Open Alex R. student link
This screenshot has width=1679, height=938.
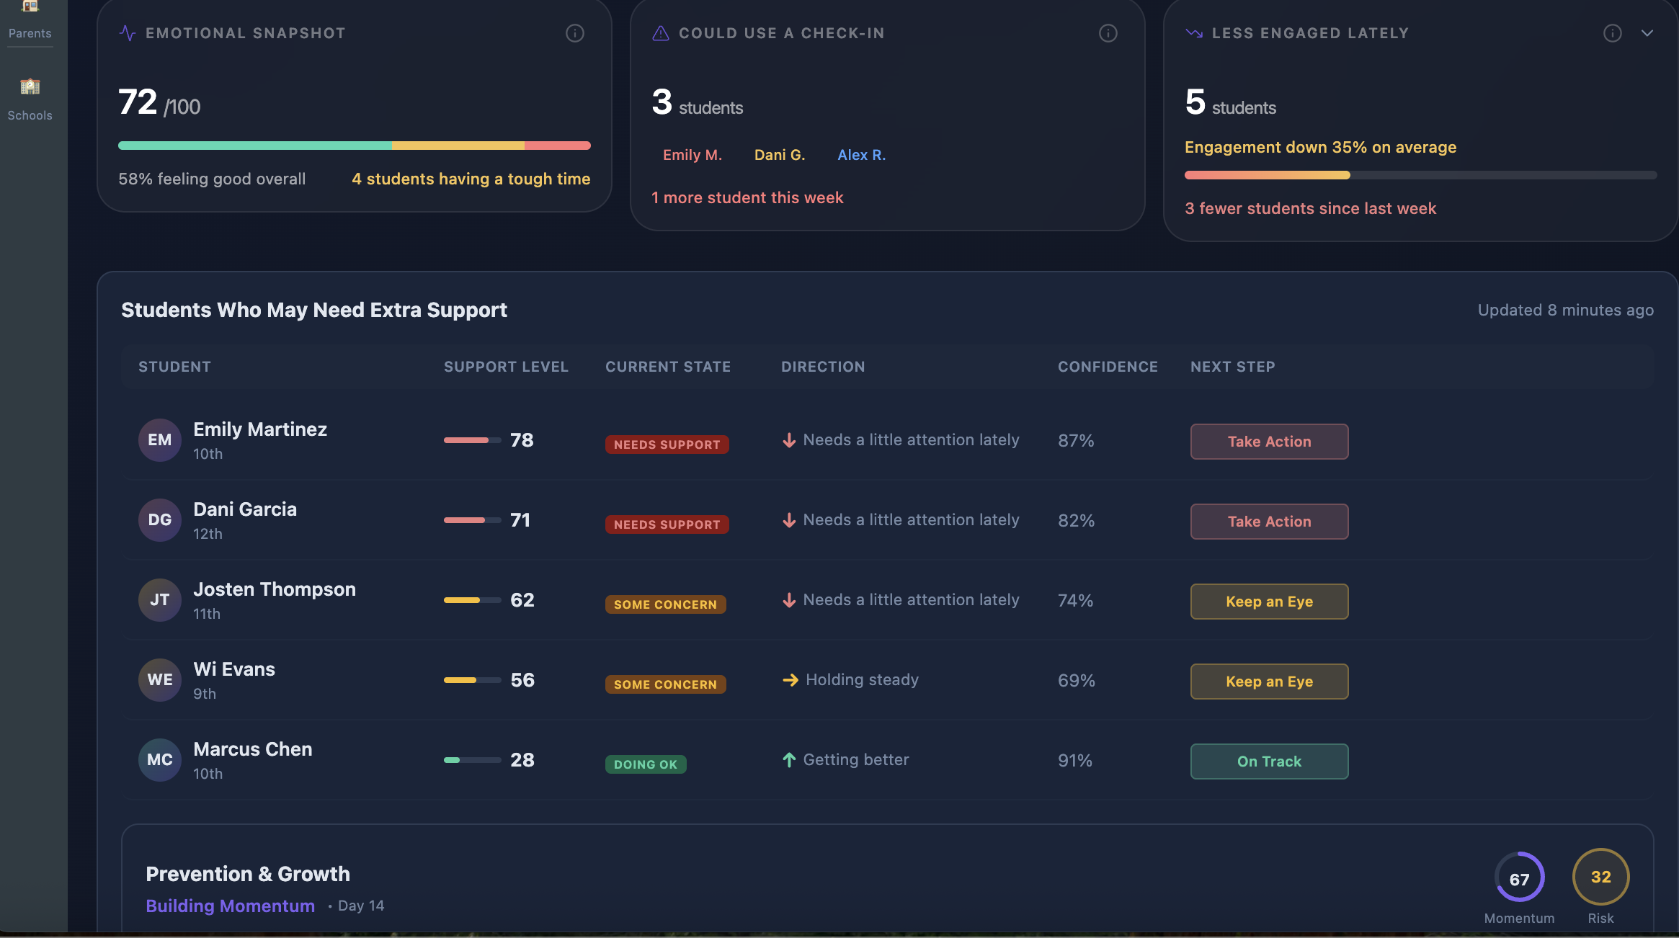tap(861, 155)
